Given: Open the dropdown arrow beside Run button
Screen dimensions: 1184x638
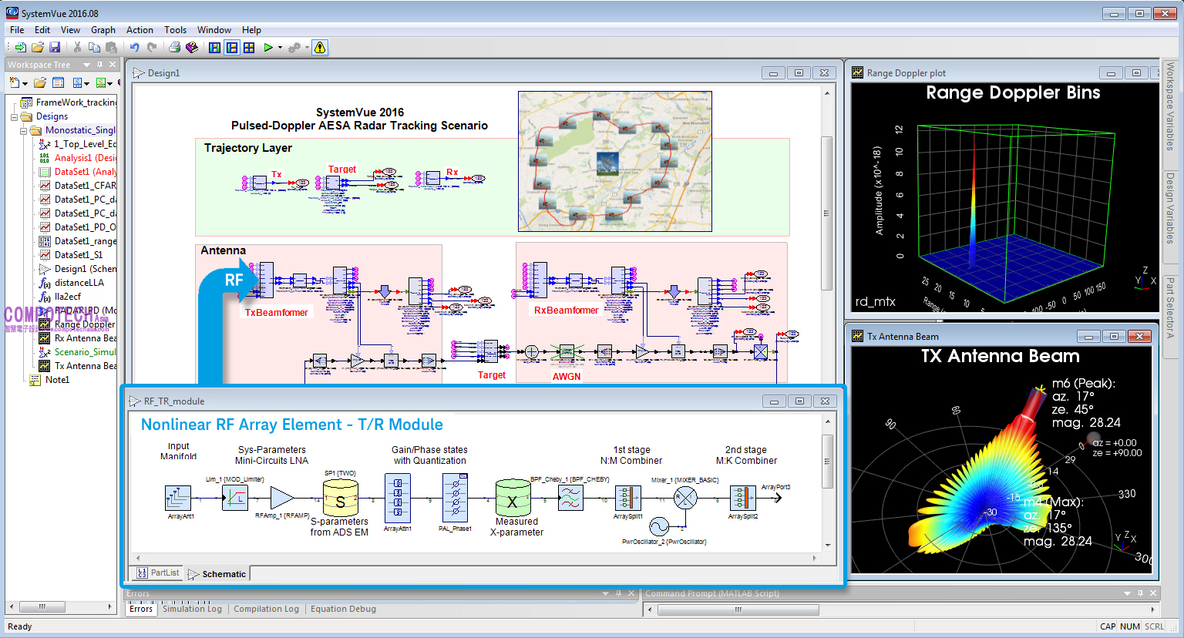Looking at the screenshot, I should tap(280, 48).
